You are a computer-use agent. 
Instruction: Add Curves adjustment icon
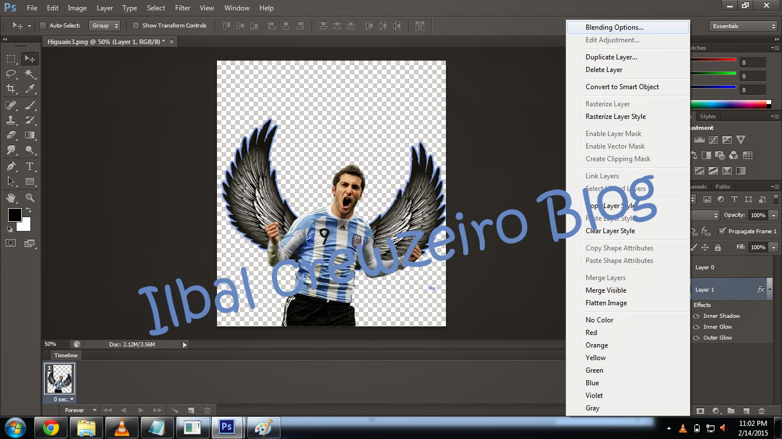pos(713,139)
